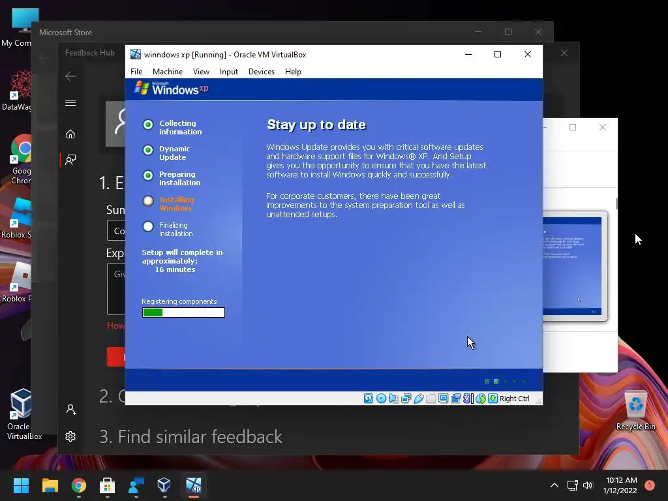Click the Windows XP logo in setup
Image resolution: width=668 pixels, height=501 pixels.
pos(172,88)
